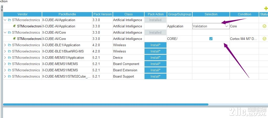Install the Board Extension MEMS pack

[155, 70]
